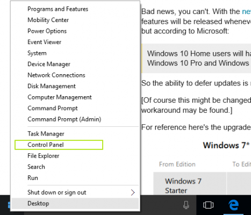Click the Desktop menu entry
This screenshot has width=251, height=215.
(x=75, y=204)
